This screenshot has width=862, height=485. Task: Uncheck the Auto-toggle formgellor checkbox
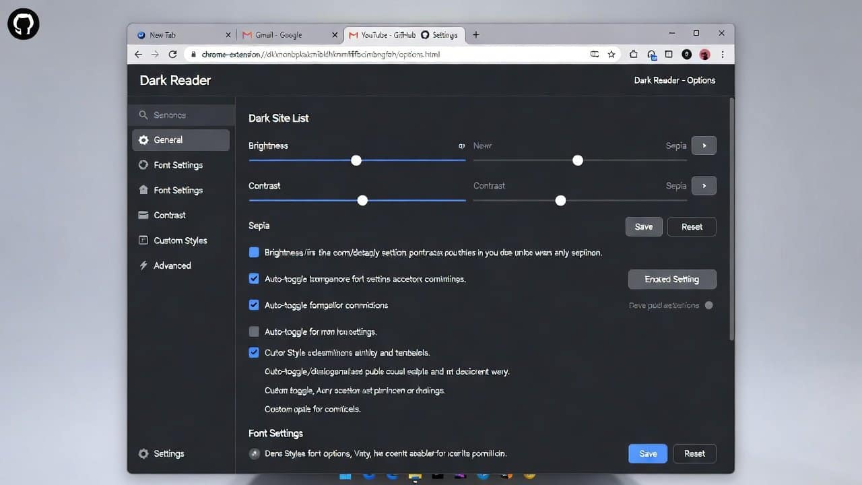point(254,305)
